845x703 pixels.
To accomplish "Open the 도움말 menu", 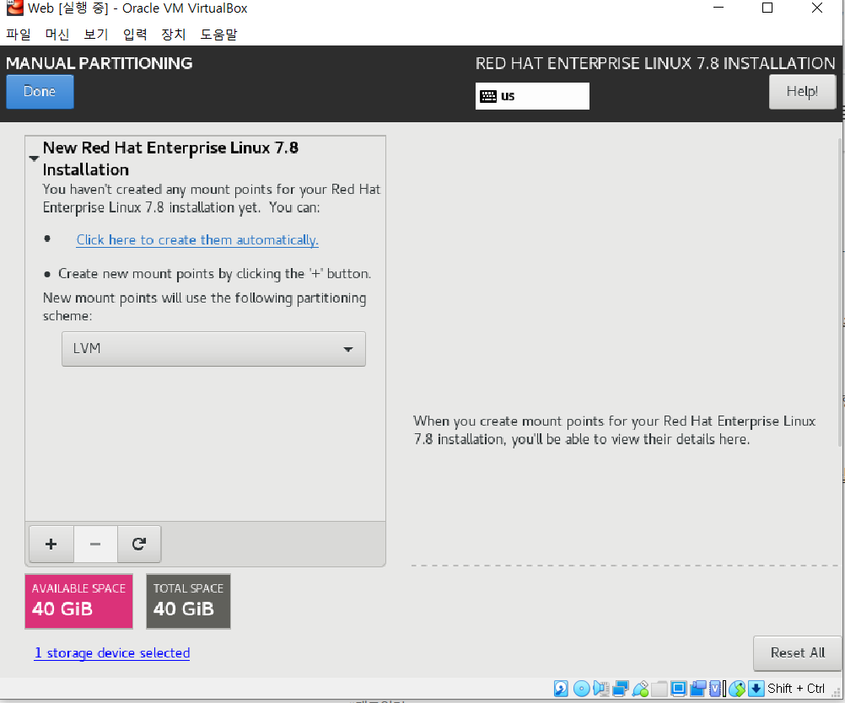I will click(x=218, y=35).
